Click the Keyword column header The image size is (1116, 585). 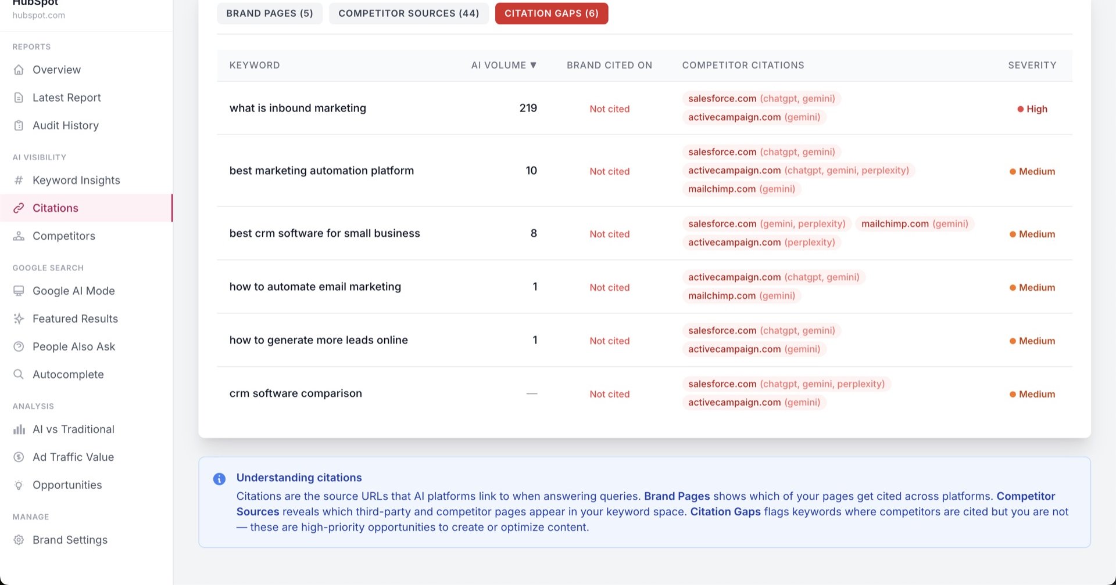[x=255, y=65]
